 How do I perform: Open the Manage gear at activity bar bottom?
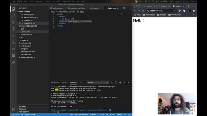[13, 110]
